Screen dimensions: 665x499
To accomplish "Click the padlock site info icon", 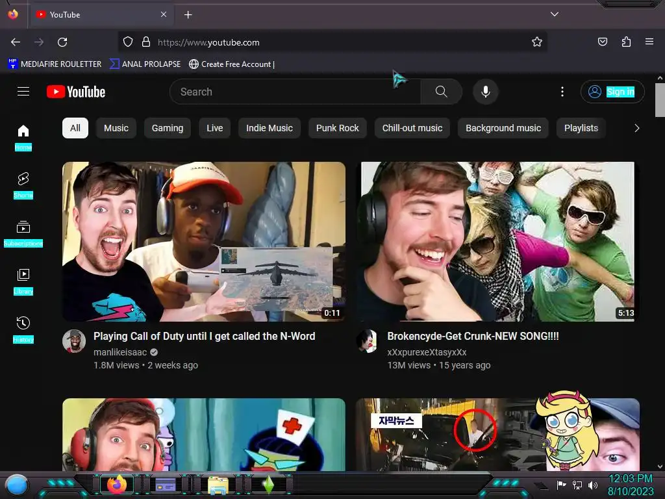I will coord(146,42).
